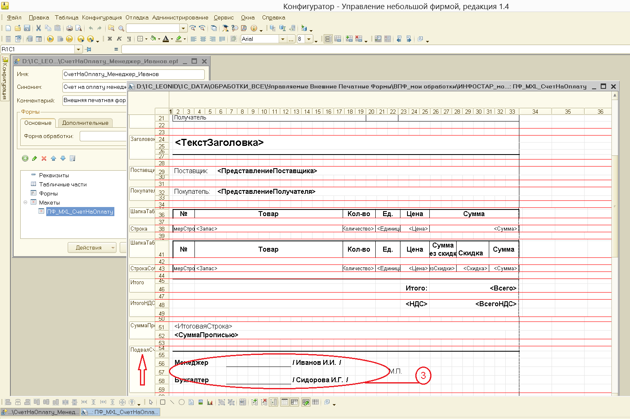Switch to the Основные tab
The image size is (630, 419).
pyautogui.click(x=38, y=123)
